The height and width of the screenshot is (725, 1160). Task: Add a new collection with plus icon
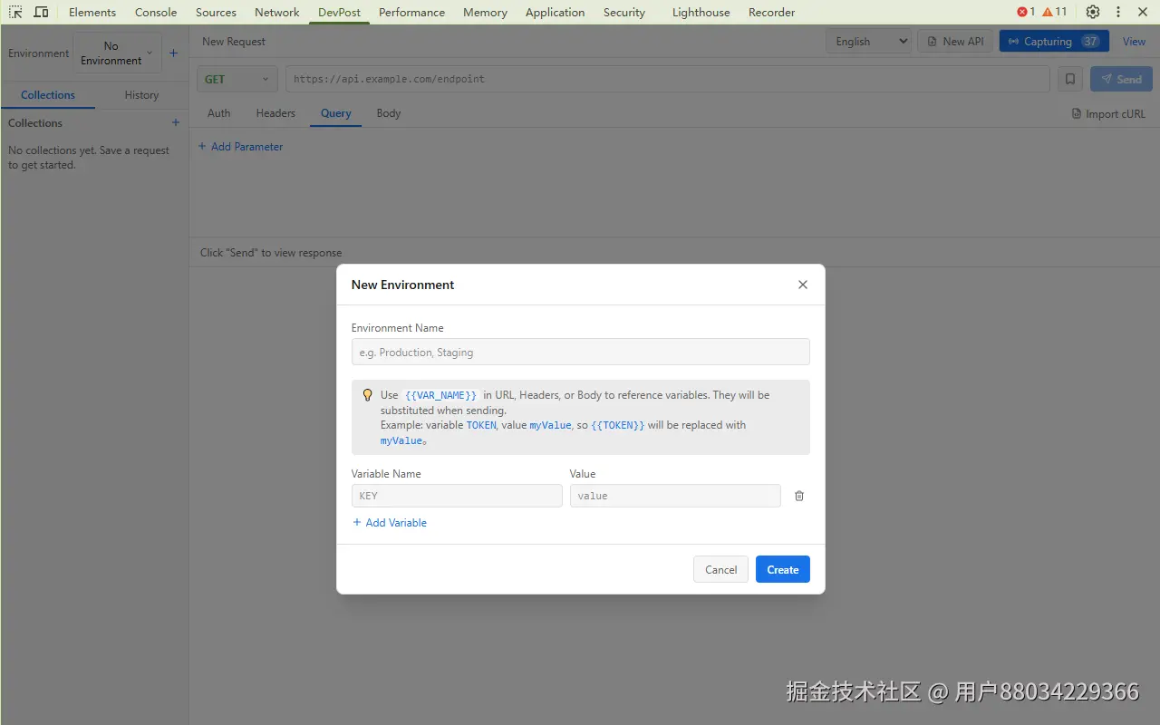[176, 122]
